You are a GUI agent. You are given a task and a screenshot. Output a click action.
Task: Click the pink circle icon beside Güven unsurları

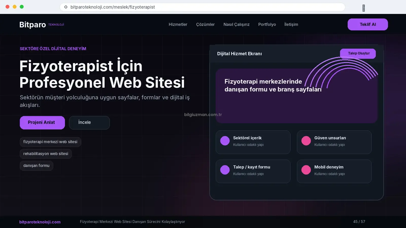(x=306, y=141)
